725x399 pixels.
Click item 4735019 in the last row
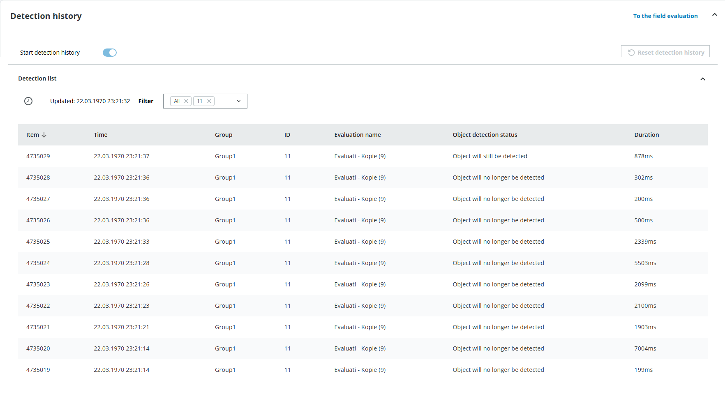coord(38,370)
